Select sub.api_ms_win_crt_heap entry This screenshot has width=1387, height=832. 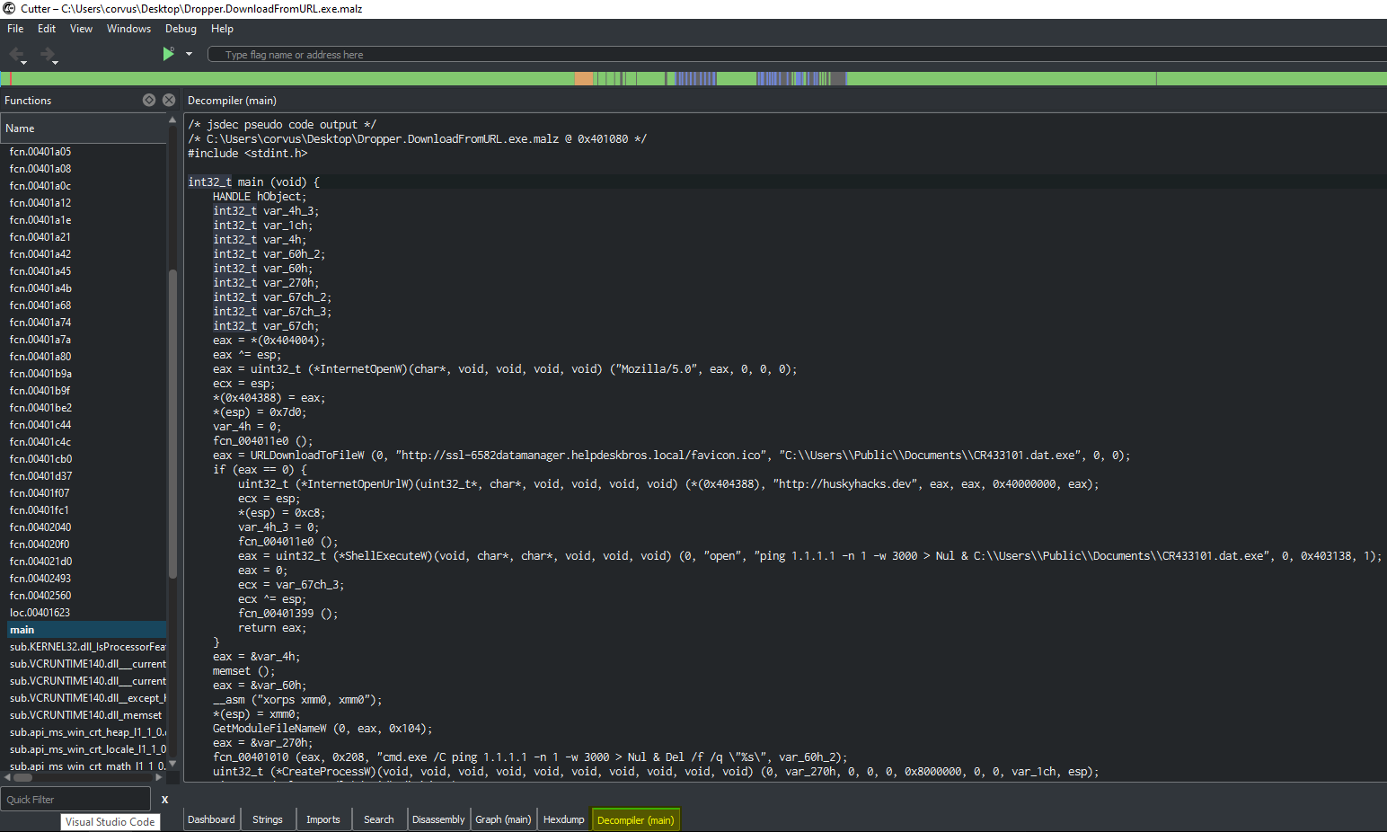pos(86,732)
